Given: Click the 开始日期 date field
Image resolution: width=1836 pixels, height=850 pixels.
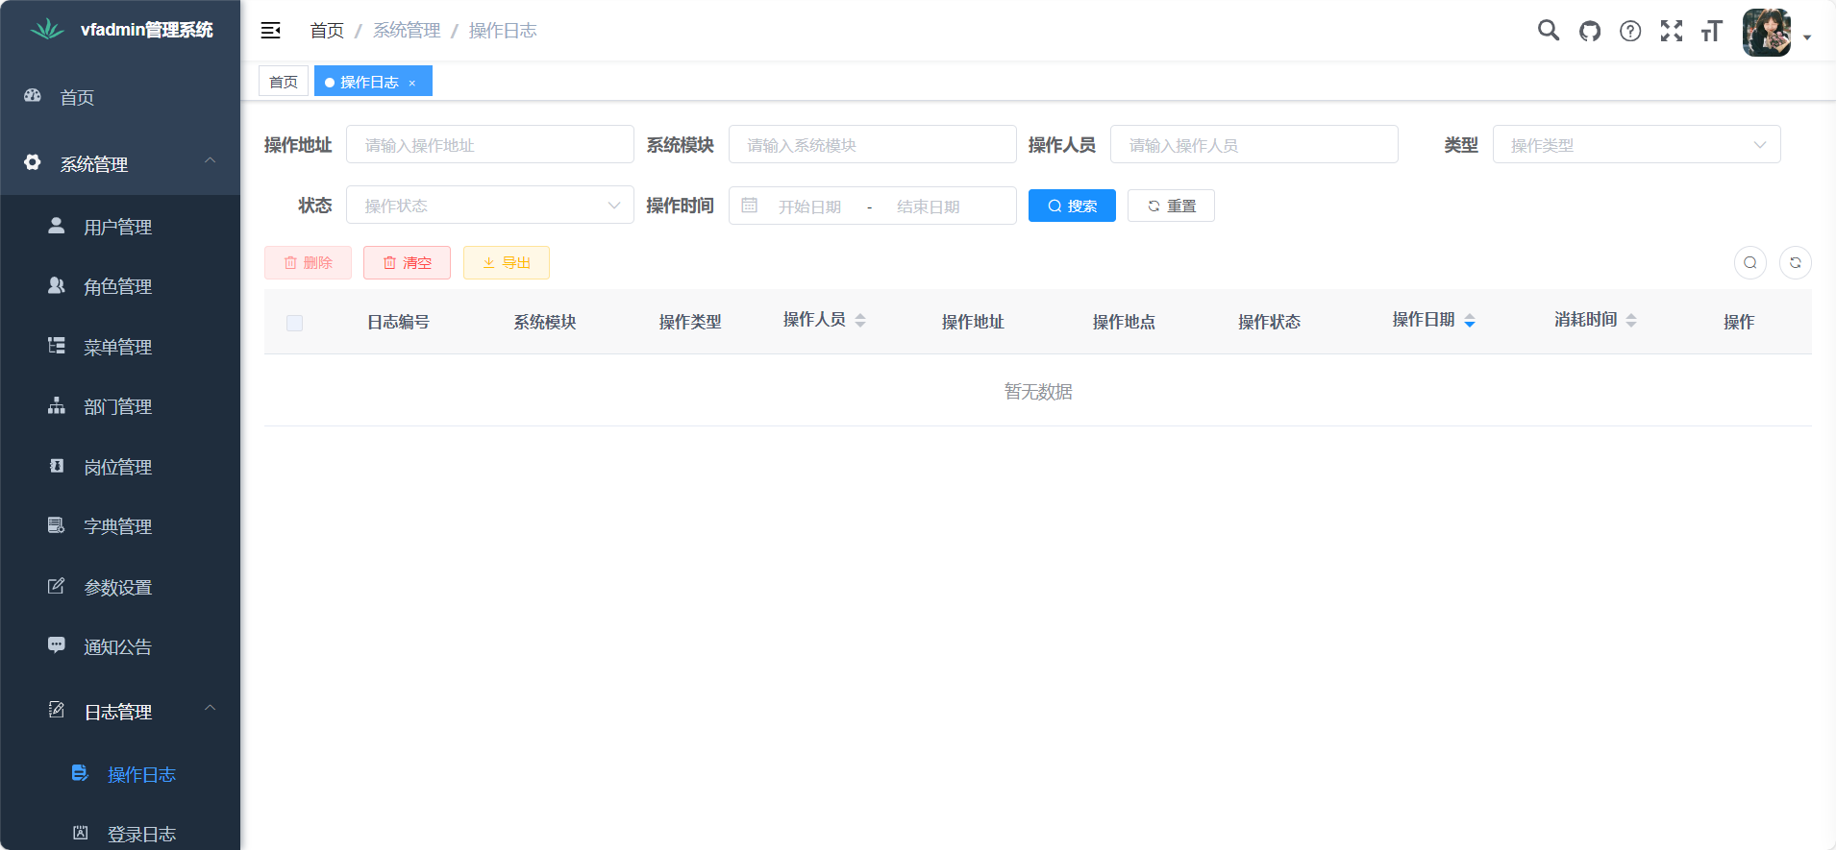Looking at the screenshot, I should (809, 206).
